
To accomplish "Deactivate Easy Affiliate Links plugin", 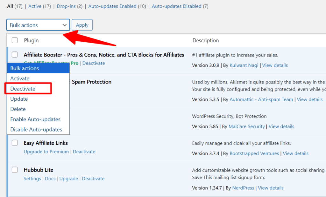I will [84, 152].
